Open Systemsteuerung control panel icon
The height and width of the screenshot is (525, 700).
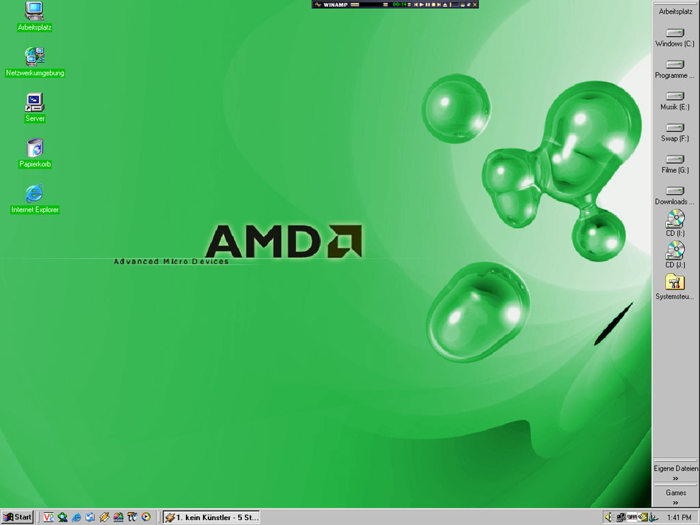click(675, 286)
